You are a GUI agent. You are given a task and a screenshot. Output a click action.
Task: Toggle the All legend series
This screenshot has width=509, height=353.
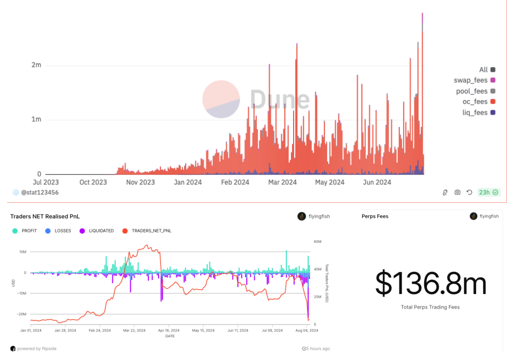click(487, 70)
